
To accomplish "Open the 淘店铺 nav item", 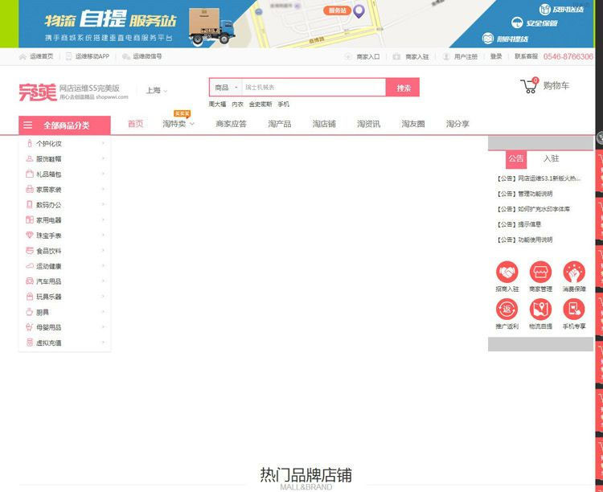I will click(x=324, y=124).
